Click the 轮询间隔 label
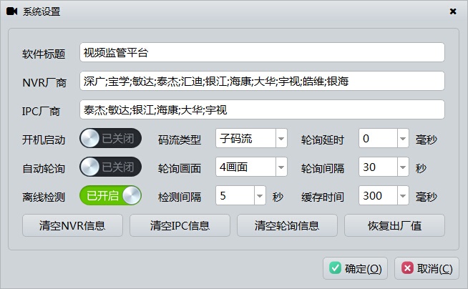The width and height of the screenshot is (468, 289). [322, 169]
